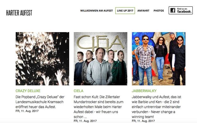
Task: Open the Ciela band photo
Action: tap(101, 59)
